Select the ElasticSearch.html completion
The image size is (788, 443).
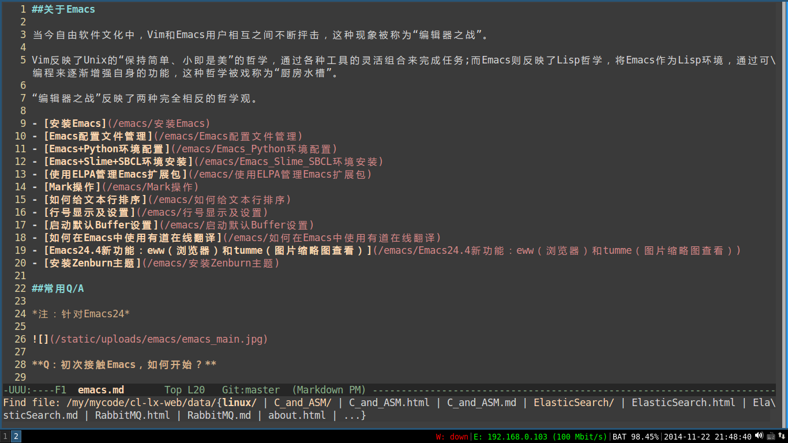[x=684, y=403]
